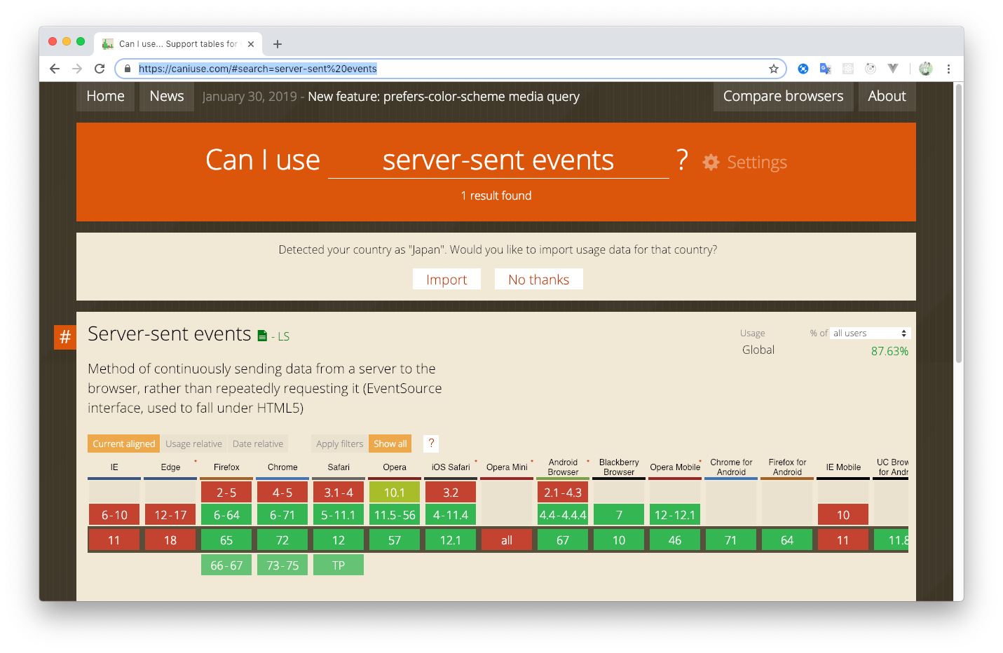Click the orange hash permalink icon
The width and height of the screenshot is (1003, 653).
(65, 337)
